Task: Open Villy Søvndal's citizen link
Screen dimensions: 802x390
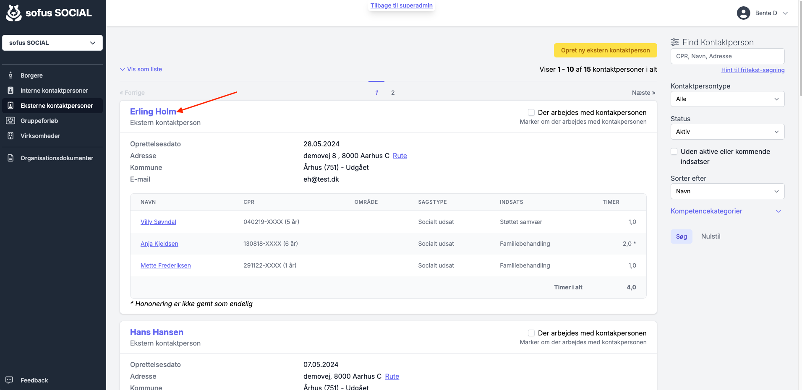Action: click(158, 222)
